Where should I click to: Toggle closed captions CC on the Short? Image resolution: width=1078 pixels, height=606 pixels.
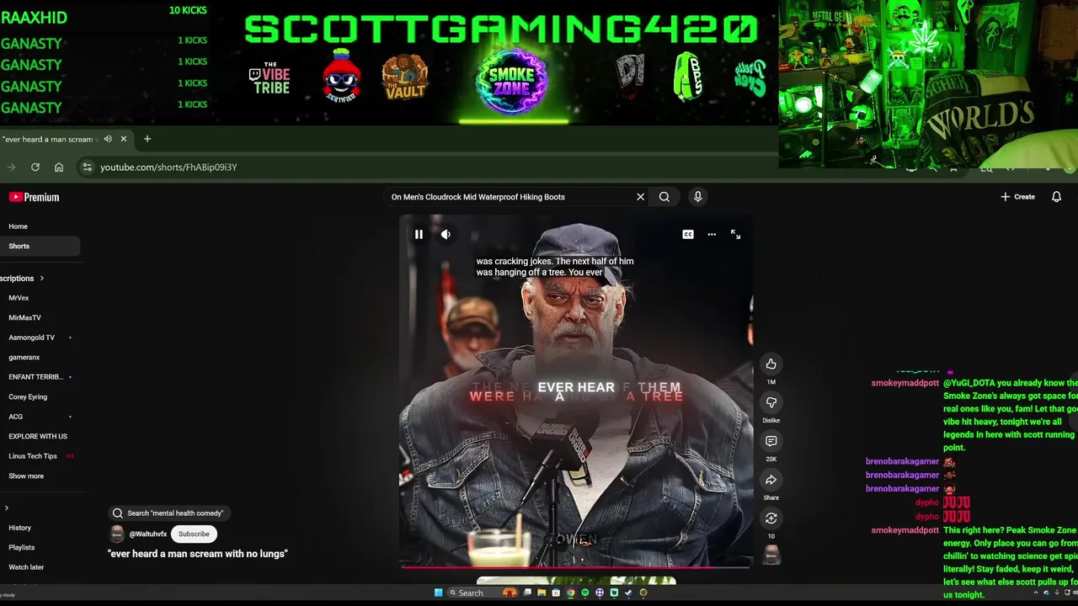pyautogui.click(x=688, y=235)
